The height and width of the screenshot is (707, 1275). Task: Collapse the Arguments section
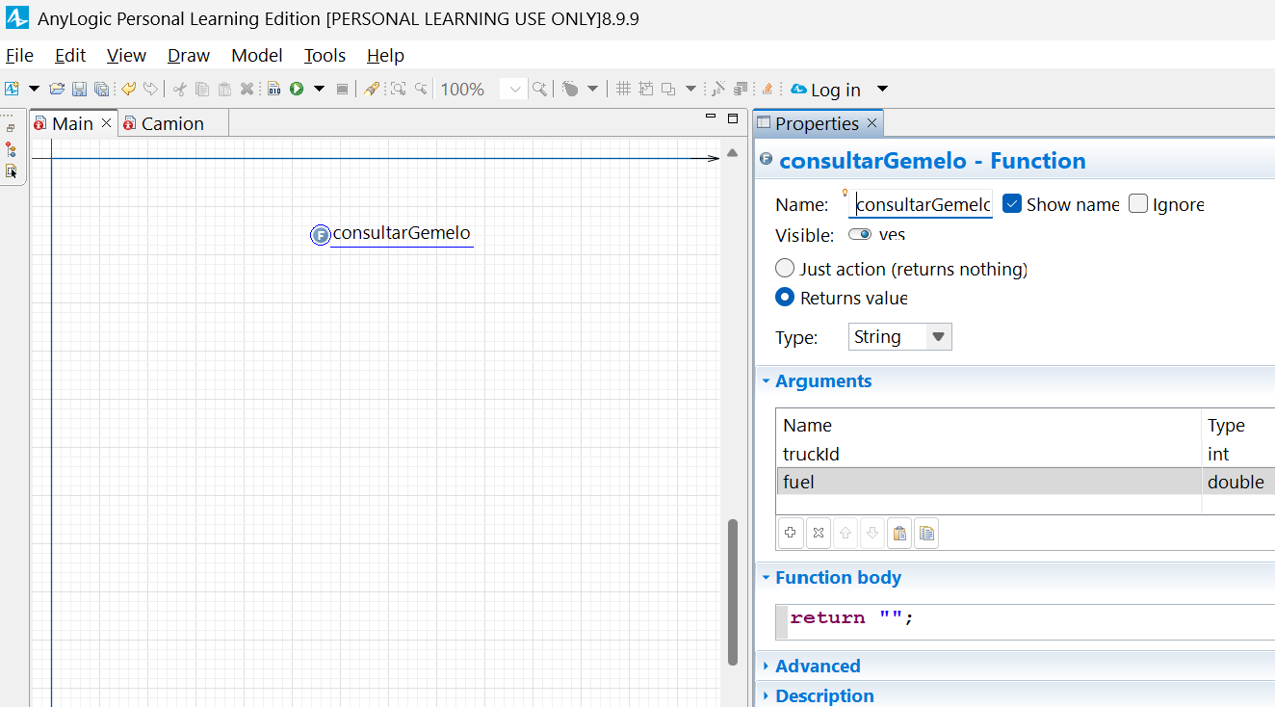(x=767, y=380)
